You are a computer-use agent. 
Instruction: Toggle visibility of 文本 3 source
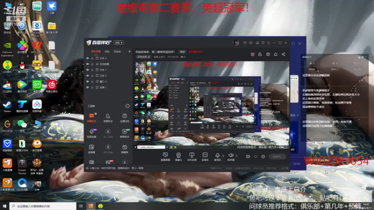coord(87,76)
